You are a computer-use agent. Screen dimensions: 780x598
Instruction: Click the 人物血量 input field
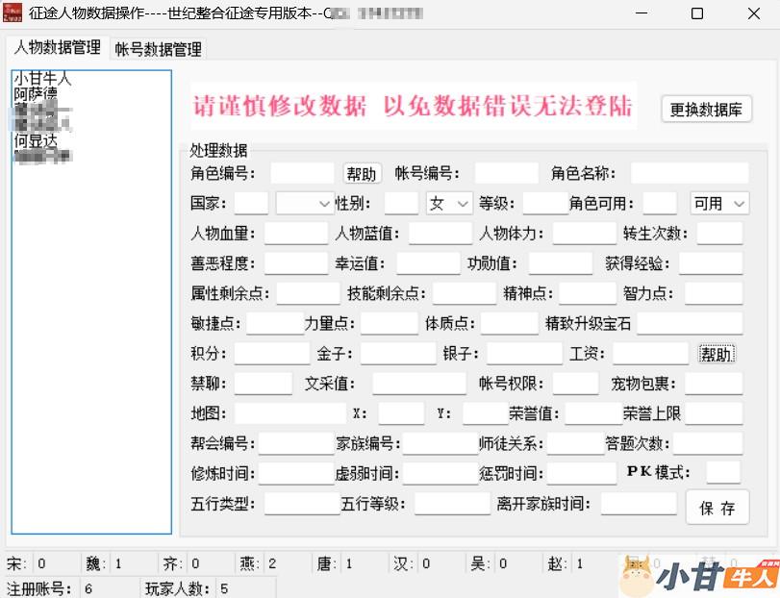click(296, 233)
